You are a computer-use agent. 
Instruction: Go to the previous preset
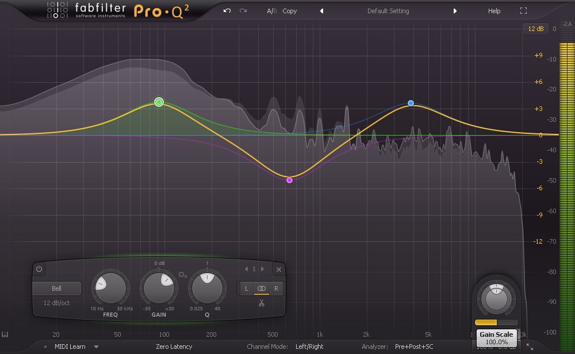pyautogui.click(x=321, y=11)
